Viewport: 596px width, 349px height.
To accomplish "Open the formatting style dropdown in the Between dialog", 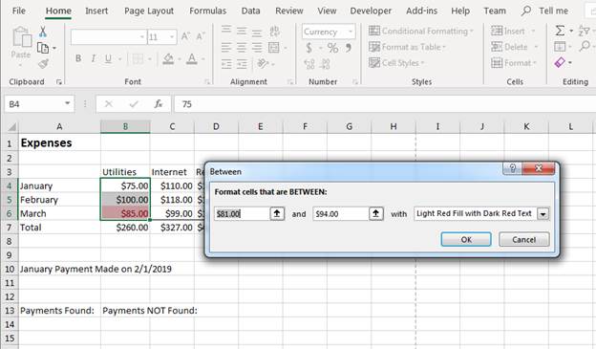I will (x=543, y=214).
